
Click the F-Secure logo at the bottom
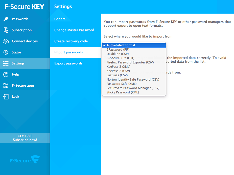click(x=25, y=160)
